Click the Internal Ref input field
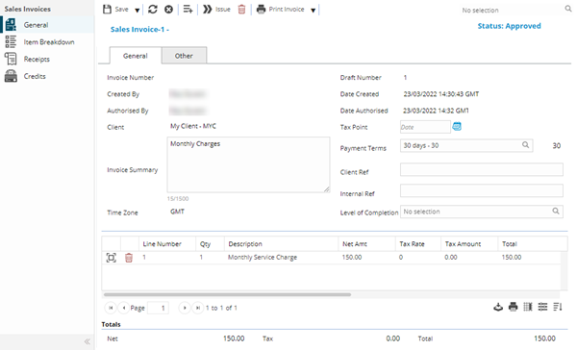577x350 pixels. click(x=482, y=190)
